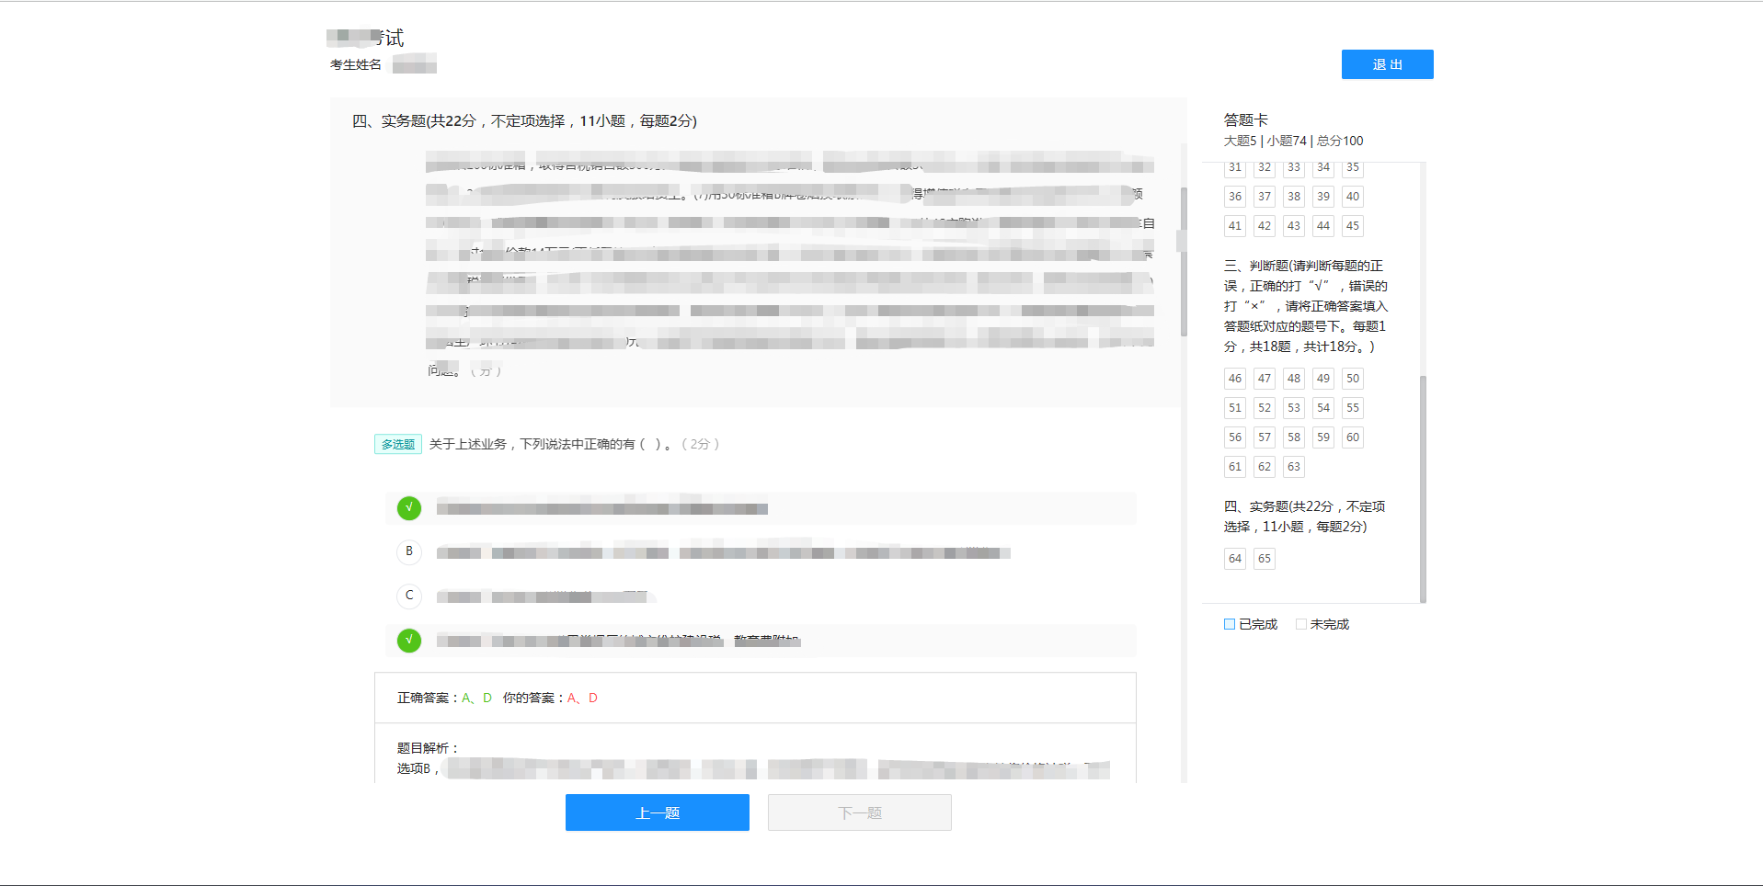Viewport: 1763px width, 886px height.
Task: Select answer option B circle
Action: 409,551
